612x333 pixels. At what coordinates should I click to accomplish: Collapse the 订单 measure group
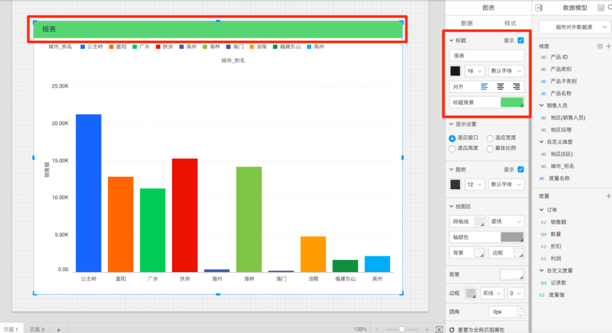(x=541, y=210)
